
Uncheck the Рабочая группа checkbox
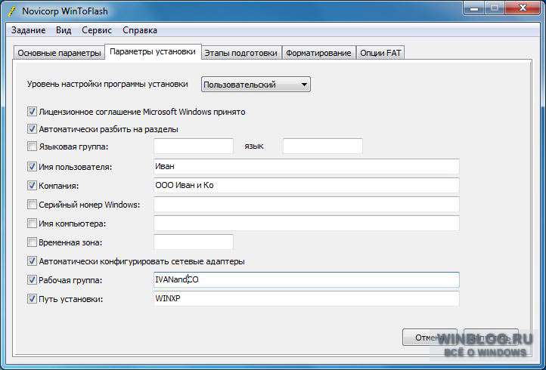click(x=32, y=279)
